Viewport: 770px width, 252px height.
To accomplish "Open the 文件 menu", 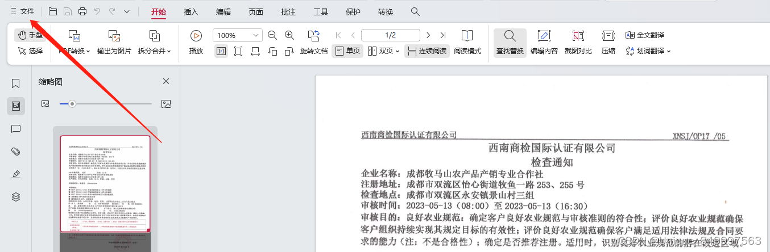I will [x=22, y=11].
